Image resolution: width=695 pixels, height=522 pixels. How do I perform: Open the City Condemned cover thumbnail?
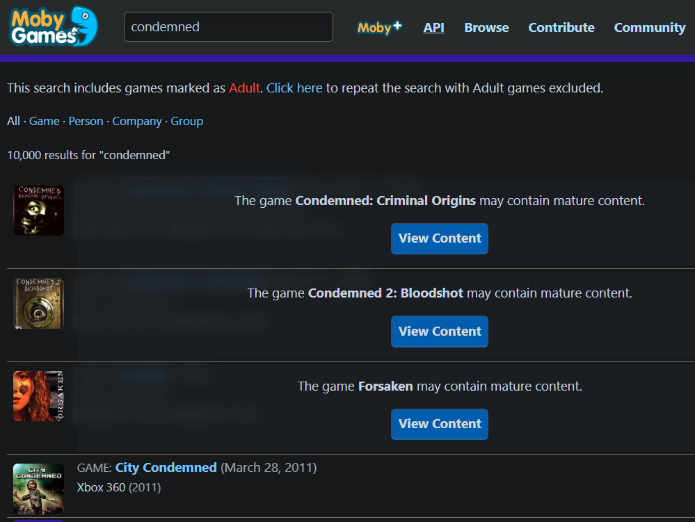[x=38, y=489]
